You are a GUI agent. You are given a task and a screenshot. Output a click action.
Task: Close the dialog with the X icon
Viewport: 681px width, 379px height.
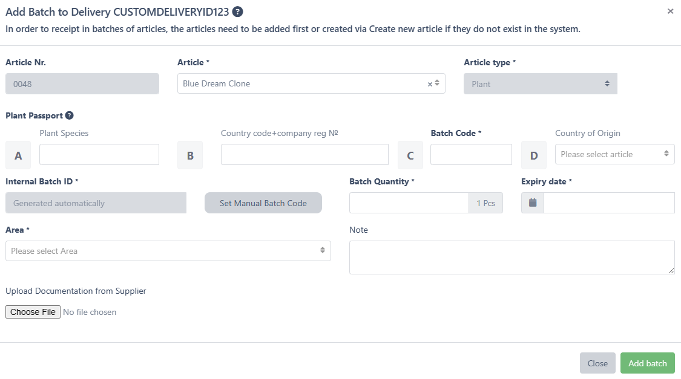670,11
